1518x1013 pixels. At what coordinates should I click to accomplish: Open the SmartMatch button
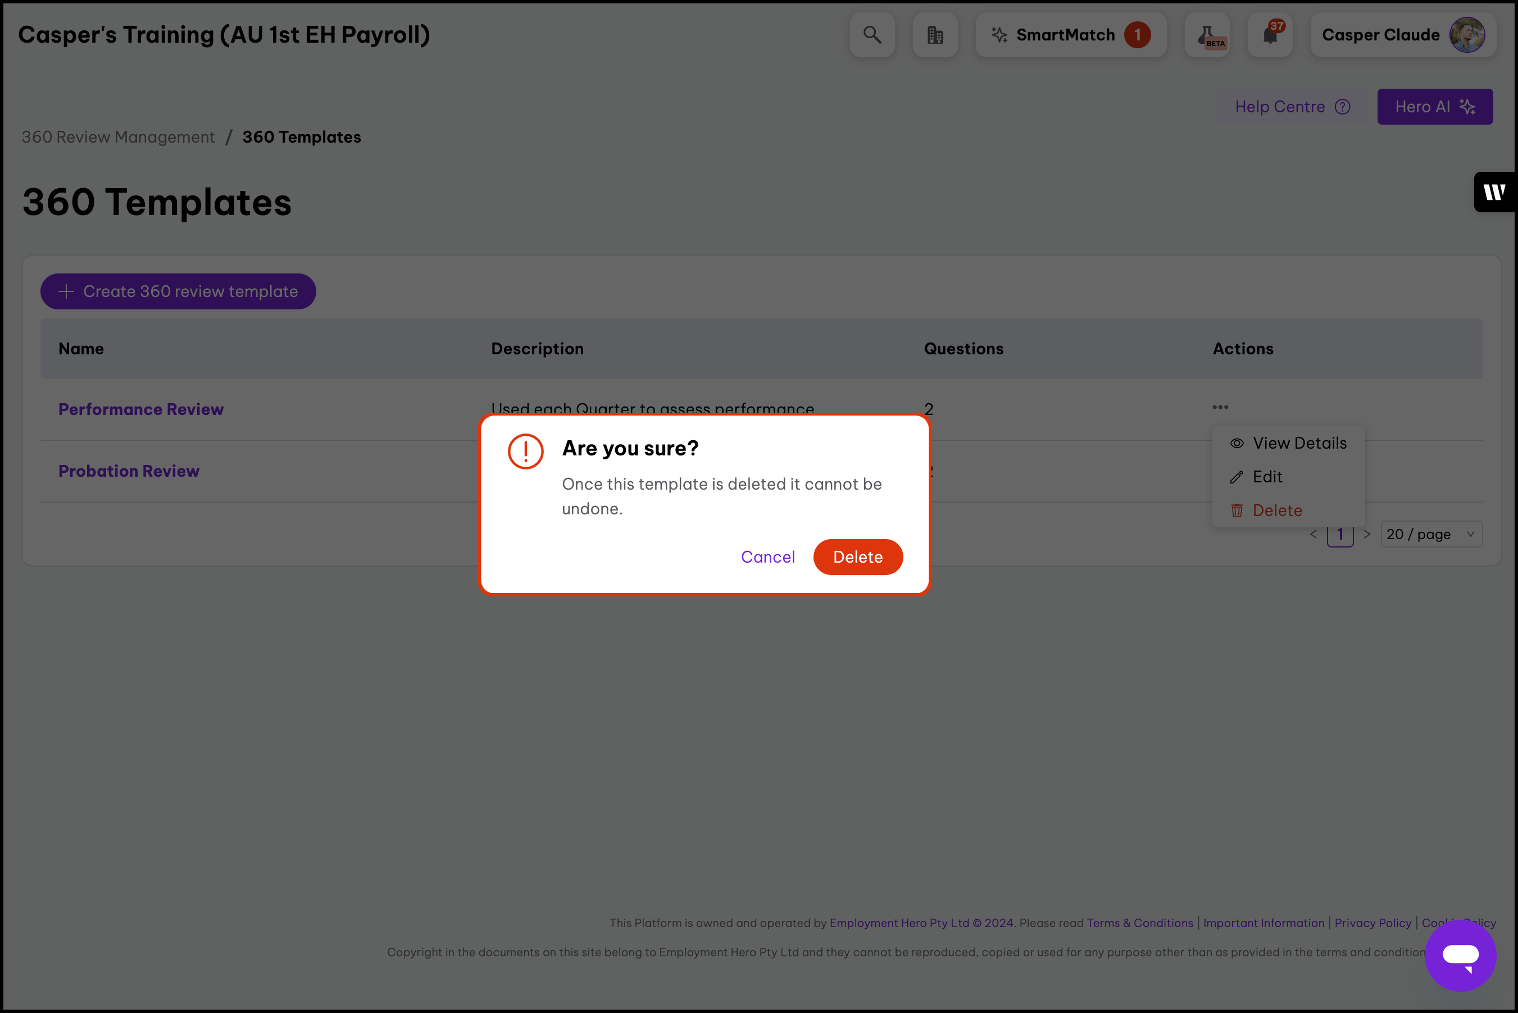[x=1070, y=35]
